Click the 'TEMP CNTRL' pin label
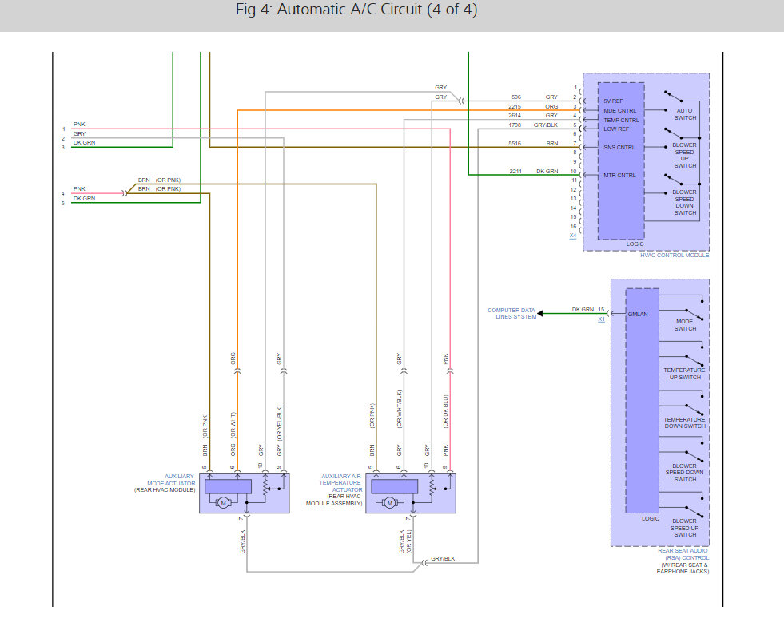 tap(621, 121)
